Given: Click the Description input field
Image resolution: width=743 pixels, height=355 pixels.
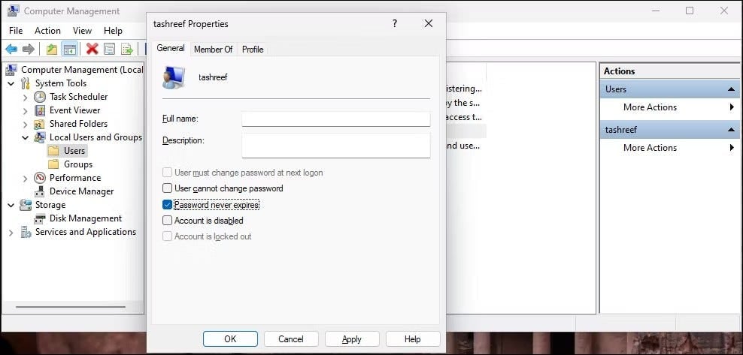Looking at the screenshot, I should point(336,145).
